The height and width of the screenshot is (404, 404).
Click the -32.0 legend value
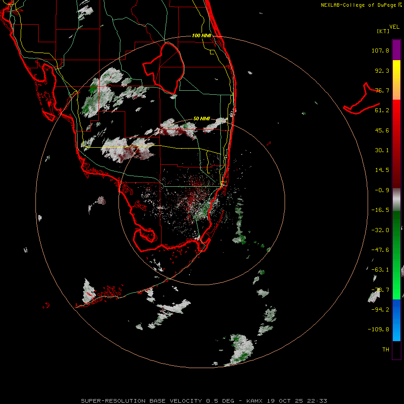380,230
